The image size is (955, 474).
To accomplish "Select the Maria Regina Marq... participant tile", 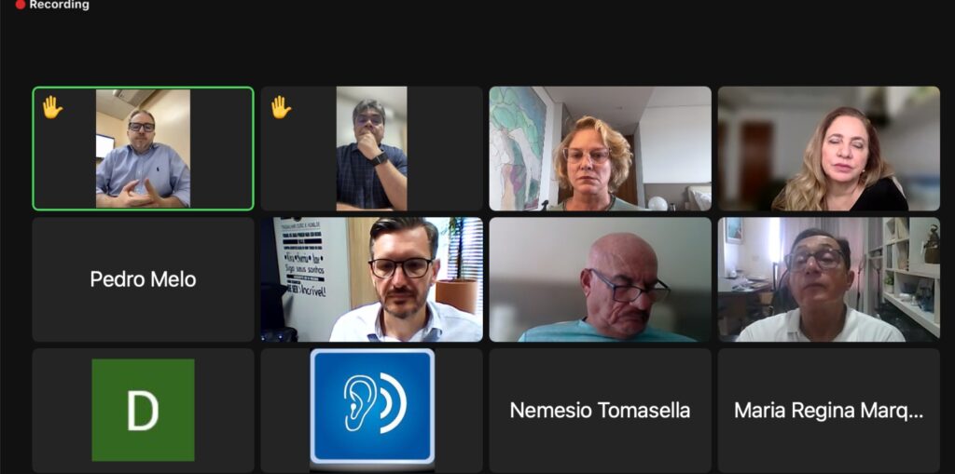I will [828, 410].
